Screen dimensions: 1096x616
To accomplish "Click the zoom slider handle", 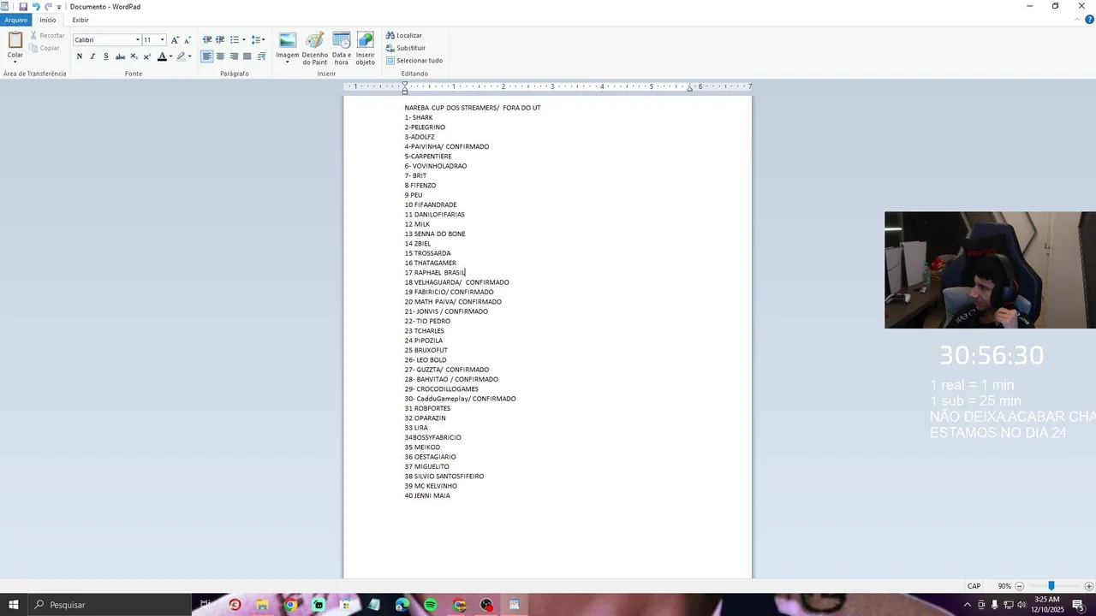I will click(x=1051, y=586).
